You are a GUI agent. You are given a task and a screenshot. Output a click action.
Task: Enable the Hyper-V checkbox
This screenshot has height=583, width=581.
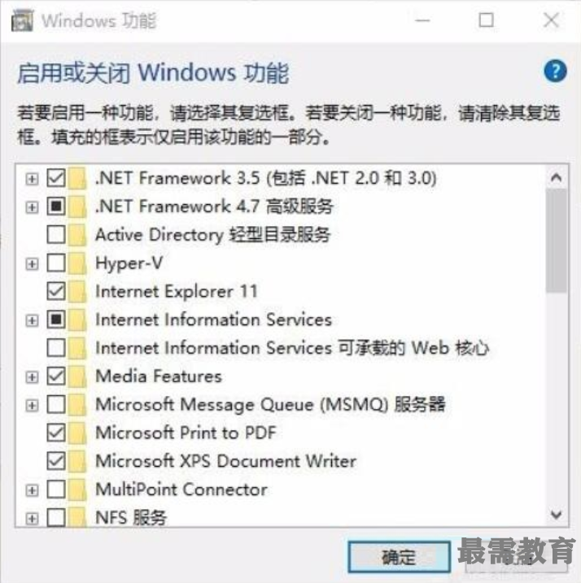pos(56,263)
